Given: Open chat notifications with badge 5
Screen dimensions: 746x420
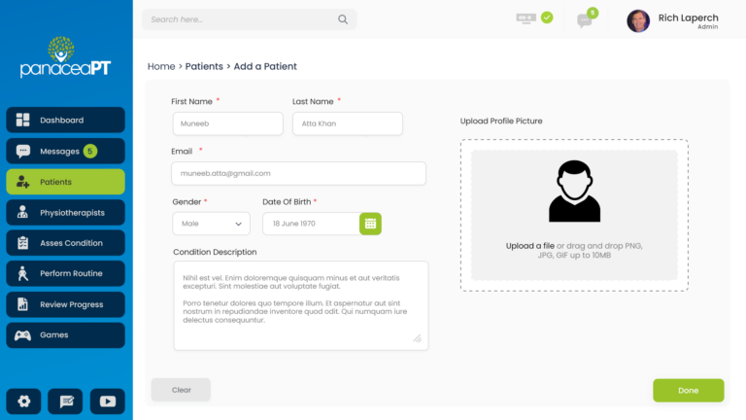Looking at the screenshot, I should coord(586,19).
